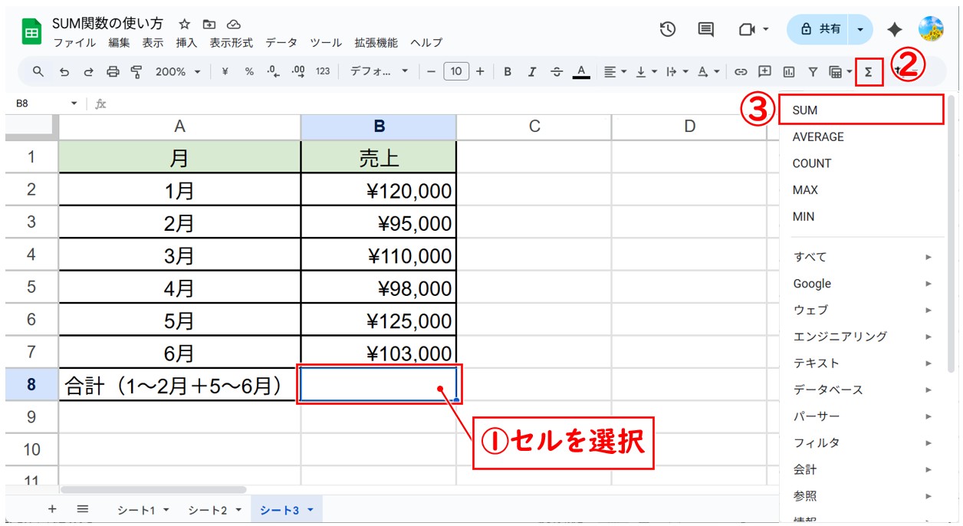
Task: Toggle strikethrough formatting
Action: pyautogui.click(x=557, y=71)
